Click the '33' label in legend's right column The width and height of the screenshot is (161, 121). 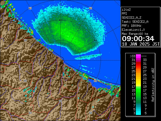(145, 60)
